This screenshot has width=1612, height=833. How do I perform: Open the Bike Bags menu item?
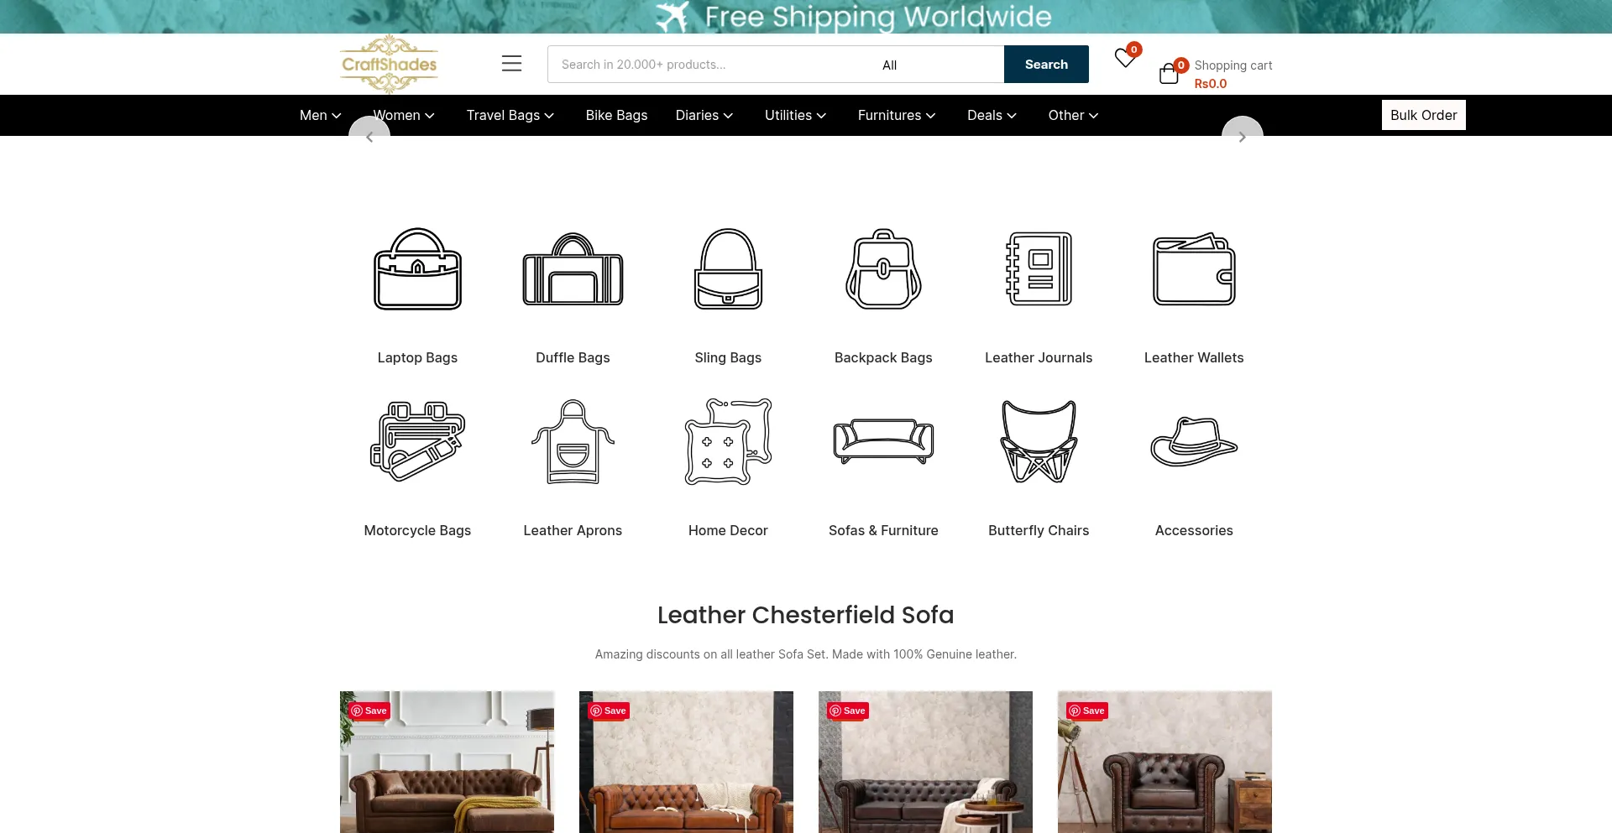point(616,115)
